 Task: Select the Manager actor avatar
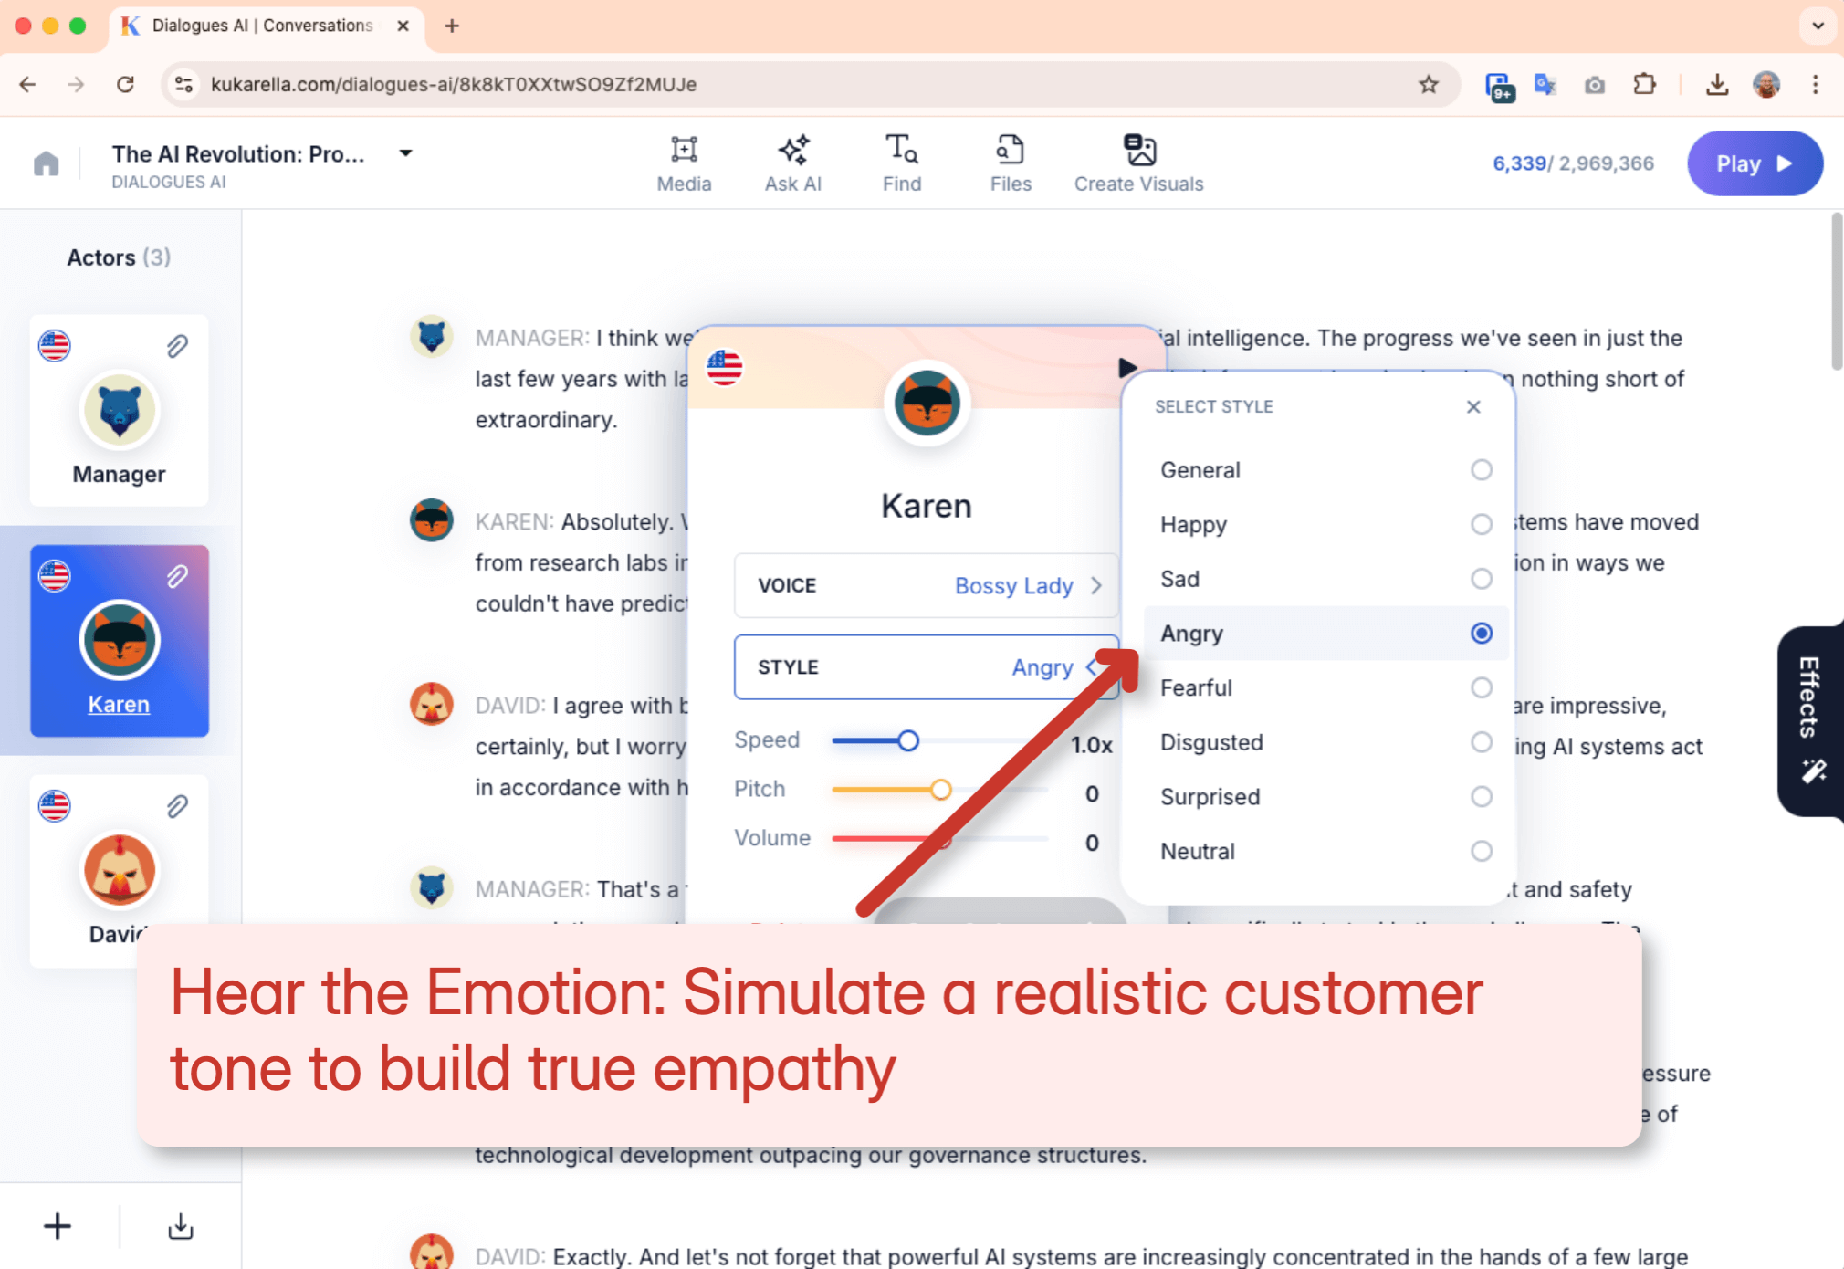tap(120, 411)
